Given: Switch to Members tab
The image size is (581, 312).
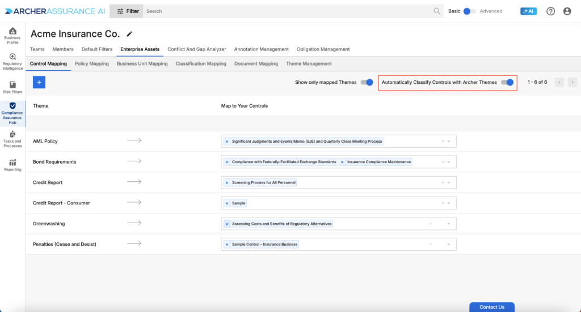Looking at the screenshot, I should (63, 49).
